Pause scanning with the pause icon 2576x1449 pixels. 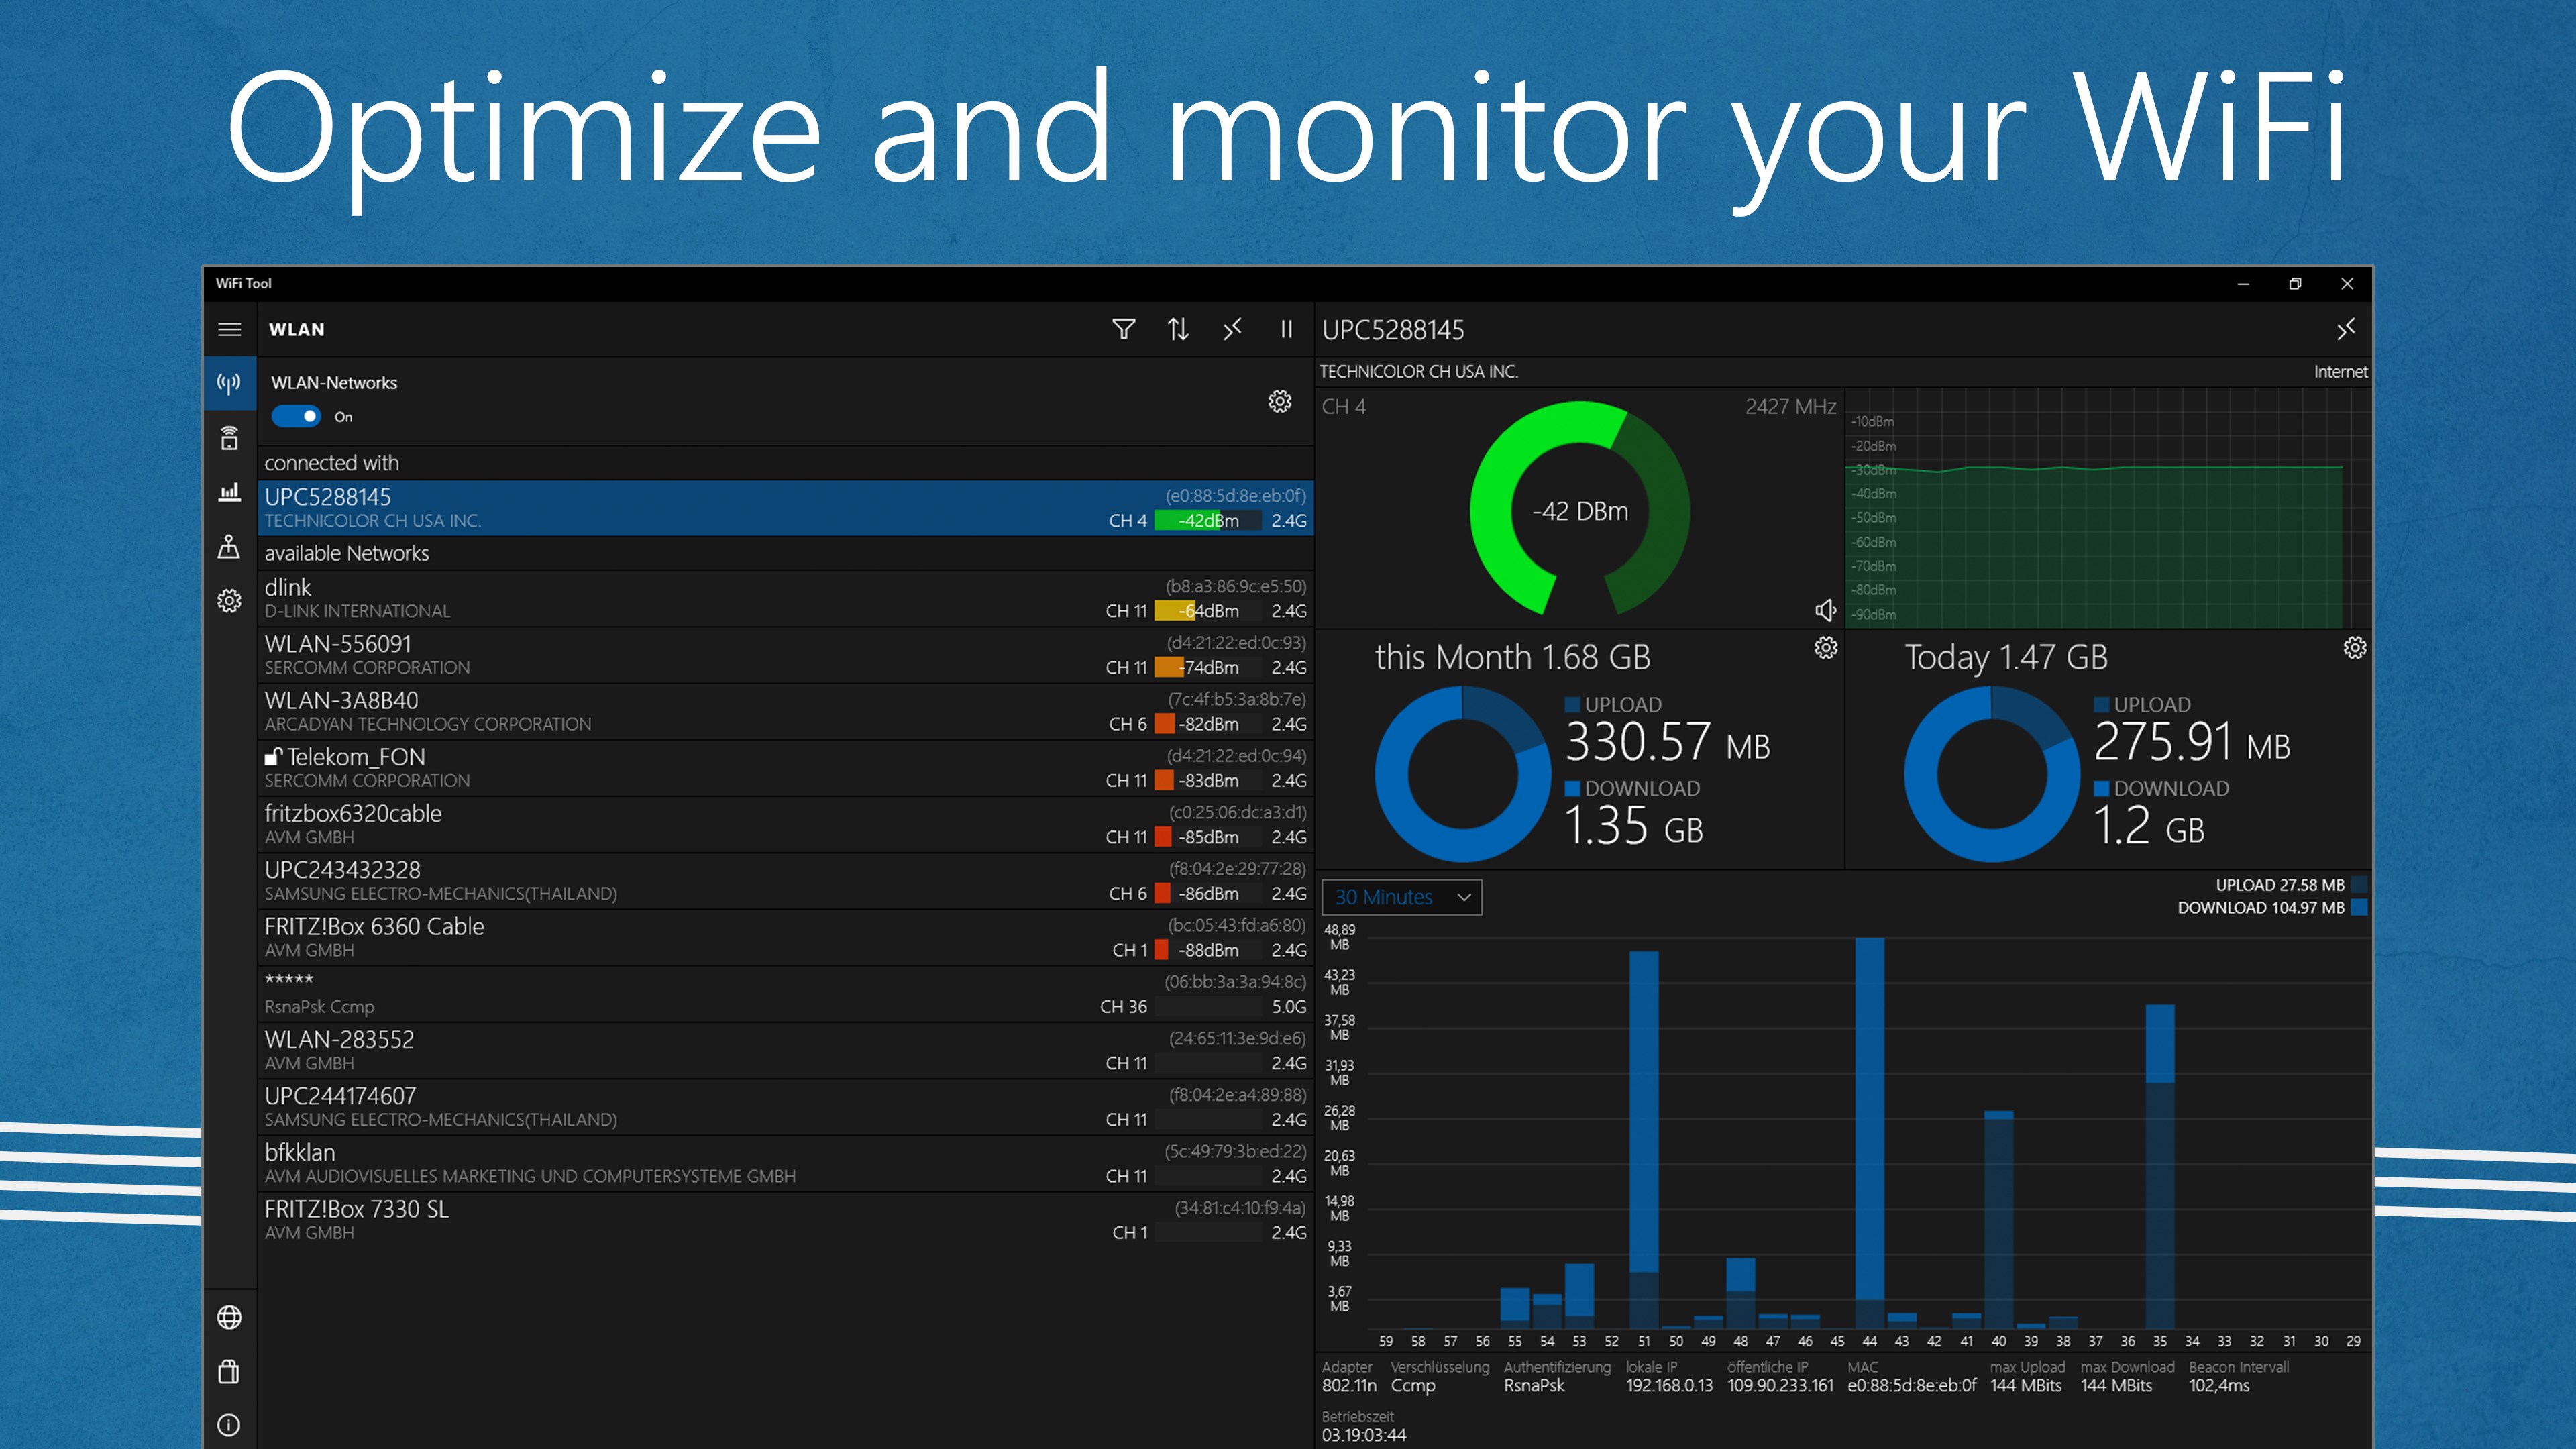tap(1286, 329)
